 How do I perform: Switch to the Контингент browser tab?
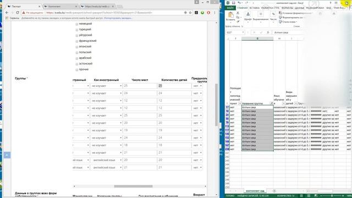click(x=60, y=6)
